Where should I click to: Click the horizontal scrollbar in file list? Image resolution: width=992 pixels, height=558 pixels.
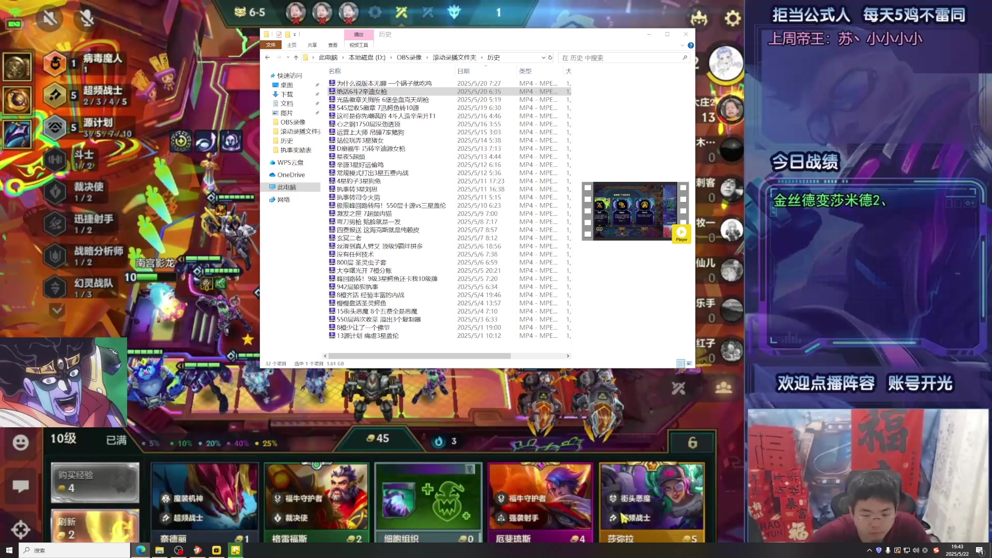419,355
